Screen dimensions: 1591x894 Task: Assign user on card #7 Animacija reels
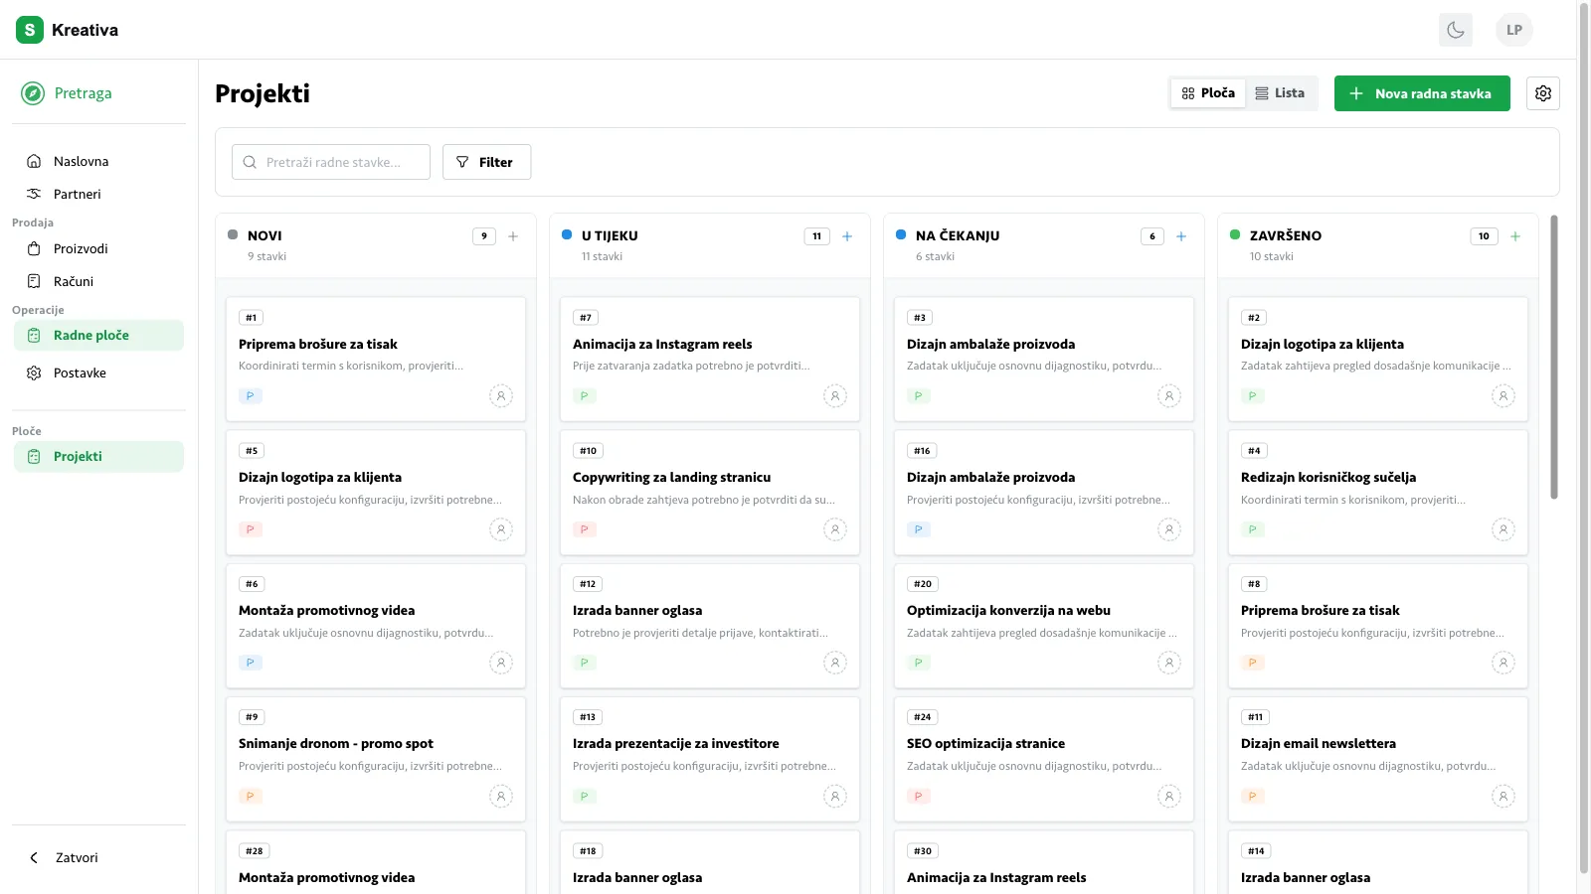click(x=835, y=396)
